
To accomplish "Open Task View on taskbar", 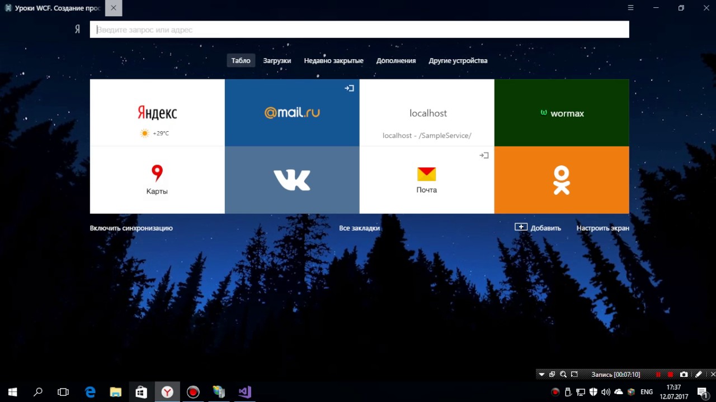I will pyautogui.click(x=63, y=392).
